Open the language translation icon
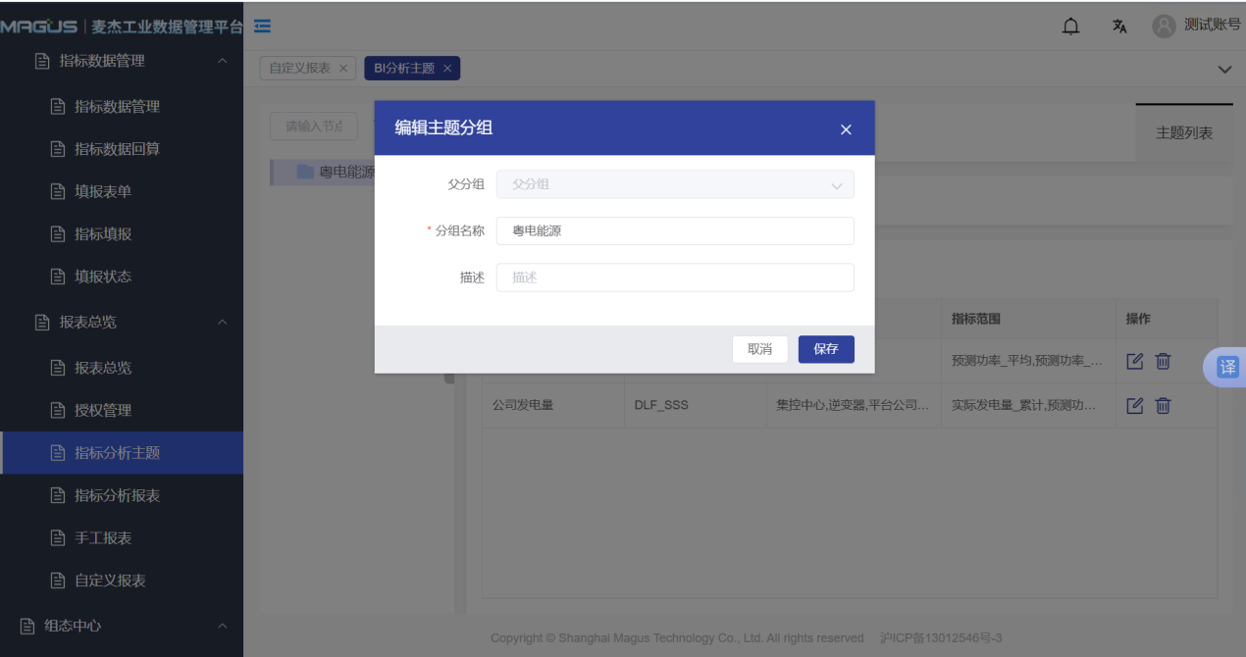This screenshot has width=1246, height=657. pyautogui.click(x=1119, y=26)
